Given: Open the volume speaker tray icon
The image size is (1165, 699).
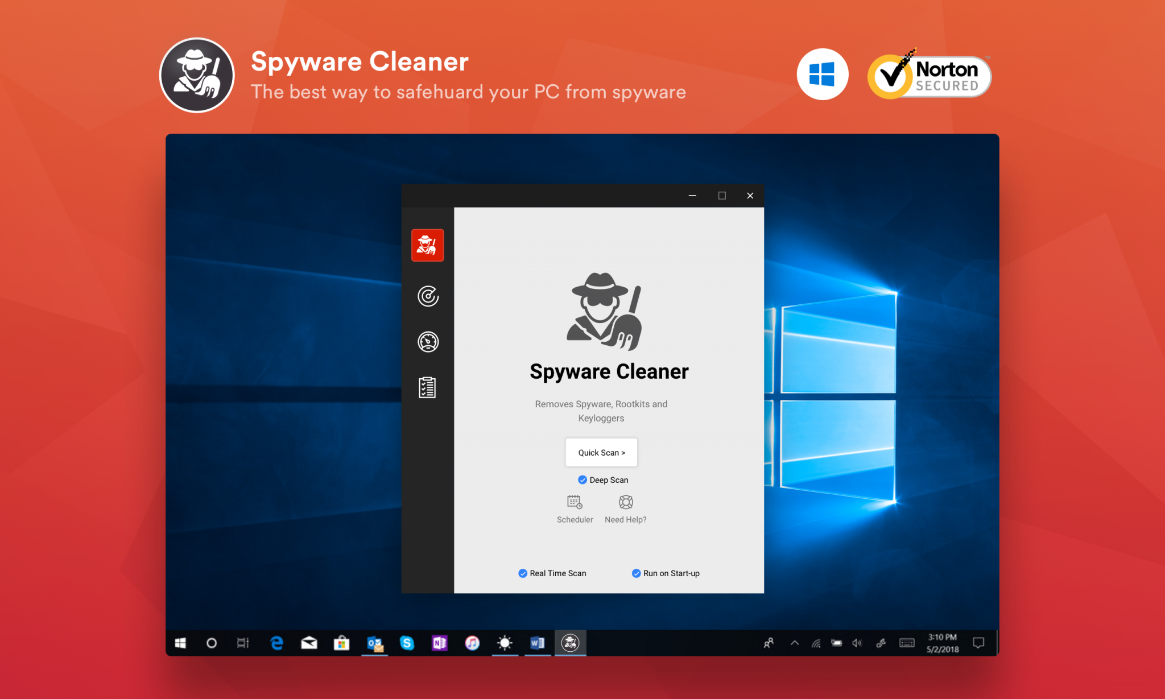Looking at the screenshot, I should tap(857, 643).
